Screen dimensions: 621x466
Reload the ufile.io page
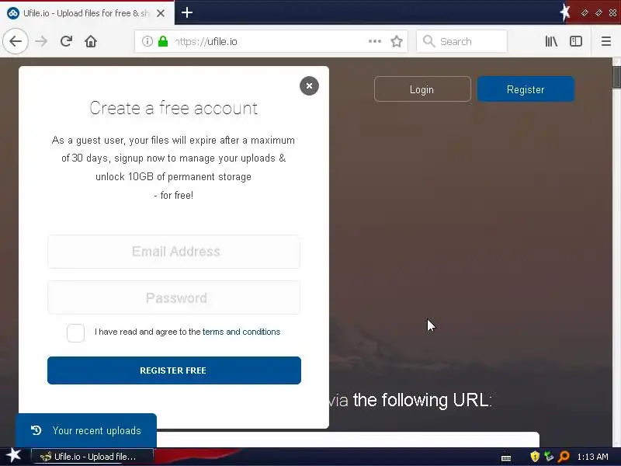66,41
